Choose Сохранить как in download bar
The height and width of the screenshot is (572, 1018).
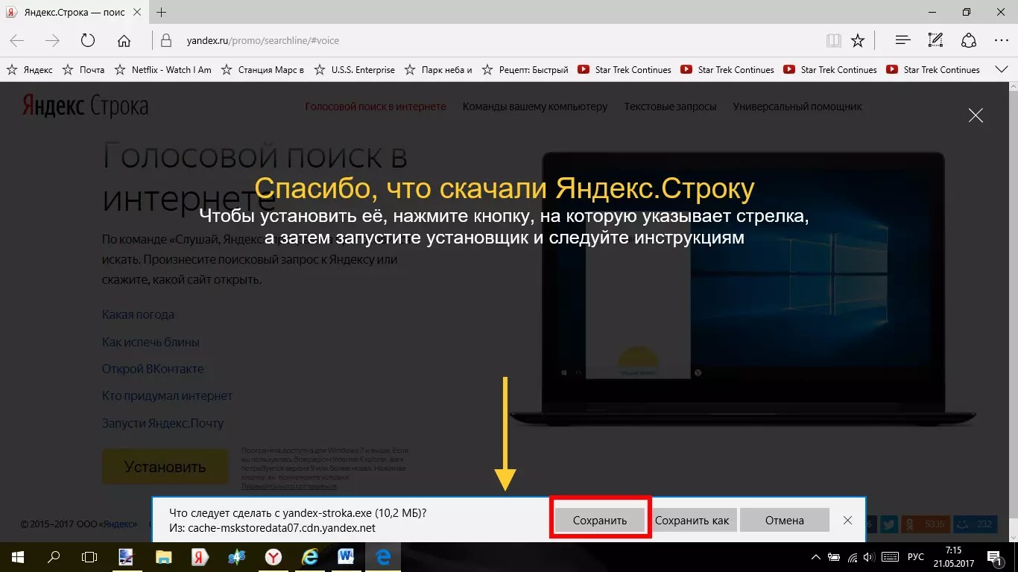(692, 520)
